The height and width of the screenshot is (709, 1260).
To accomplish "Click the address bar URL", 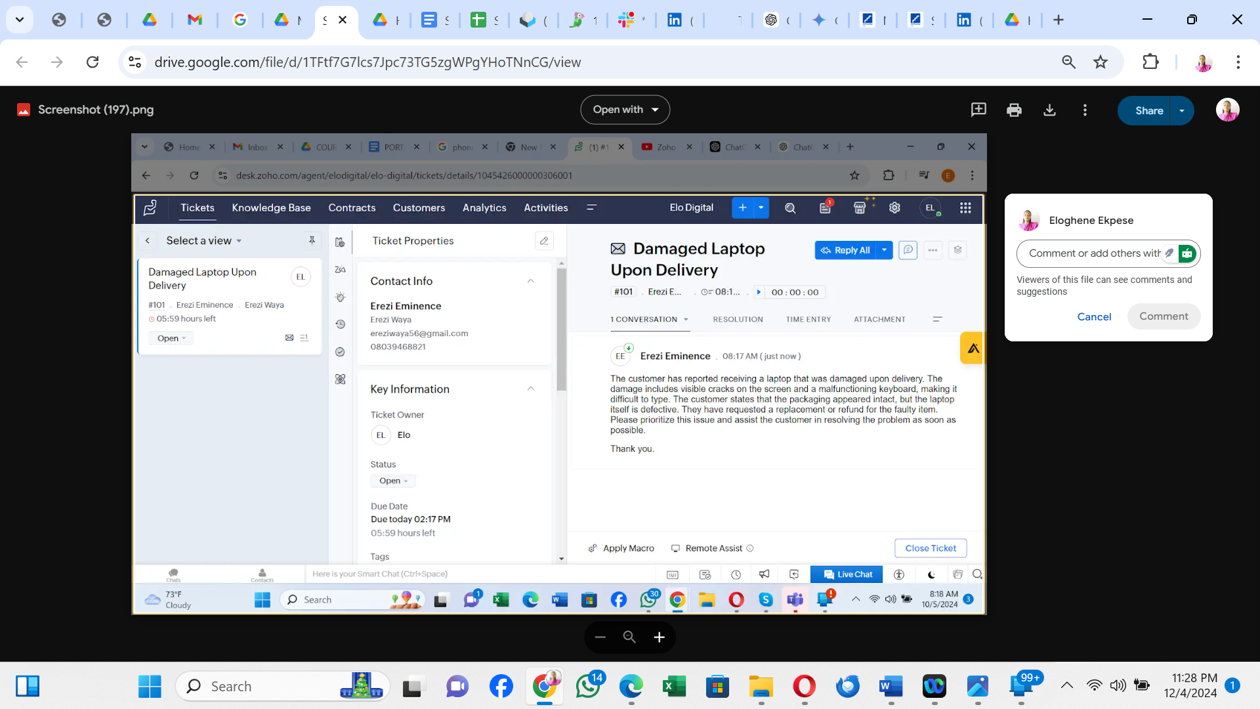I will point(367,62).
